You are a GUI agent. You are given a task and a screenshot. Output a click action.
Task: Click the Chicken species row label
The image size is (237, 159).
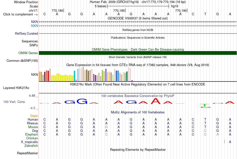pyautogui.click(x=32, y=138)
